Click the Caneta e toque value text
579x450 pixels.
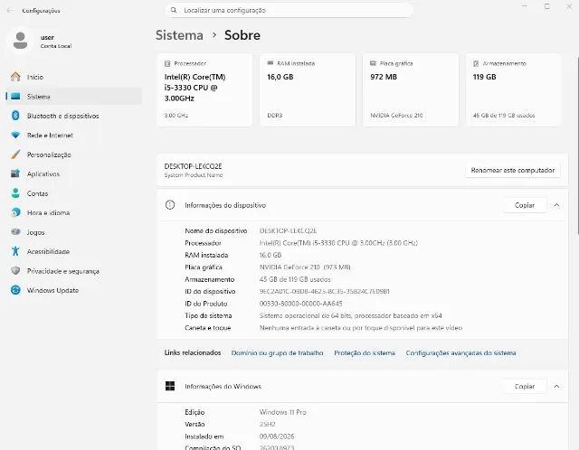pos(361,328)
